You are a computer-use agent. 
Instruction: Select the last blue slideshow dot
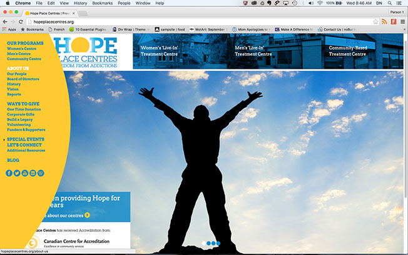tap(218, 243)
